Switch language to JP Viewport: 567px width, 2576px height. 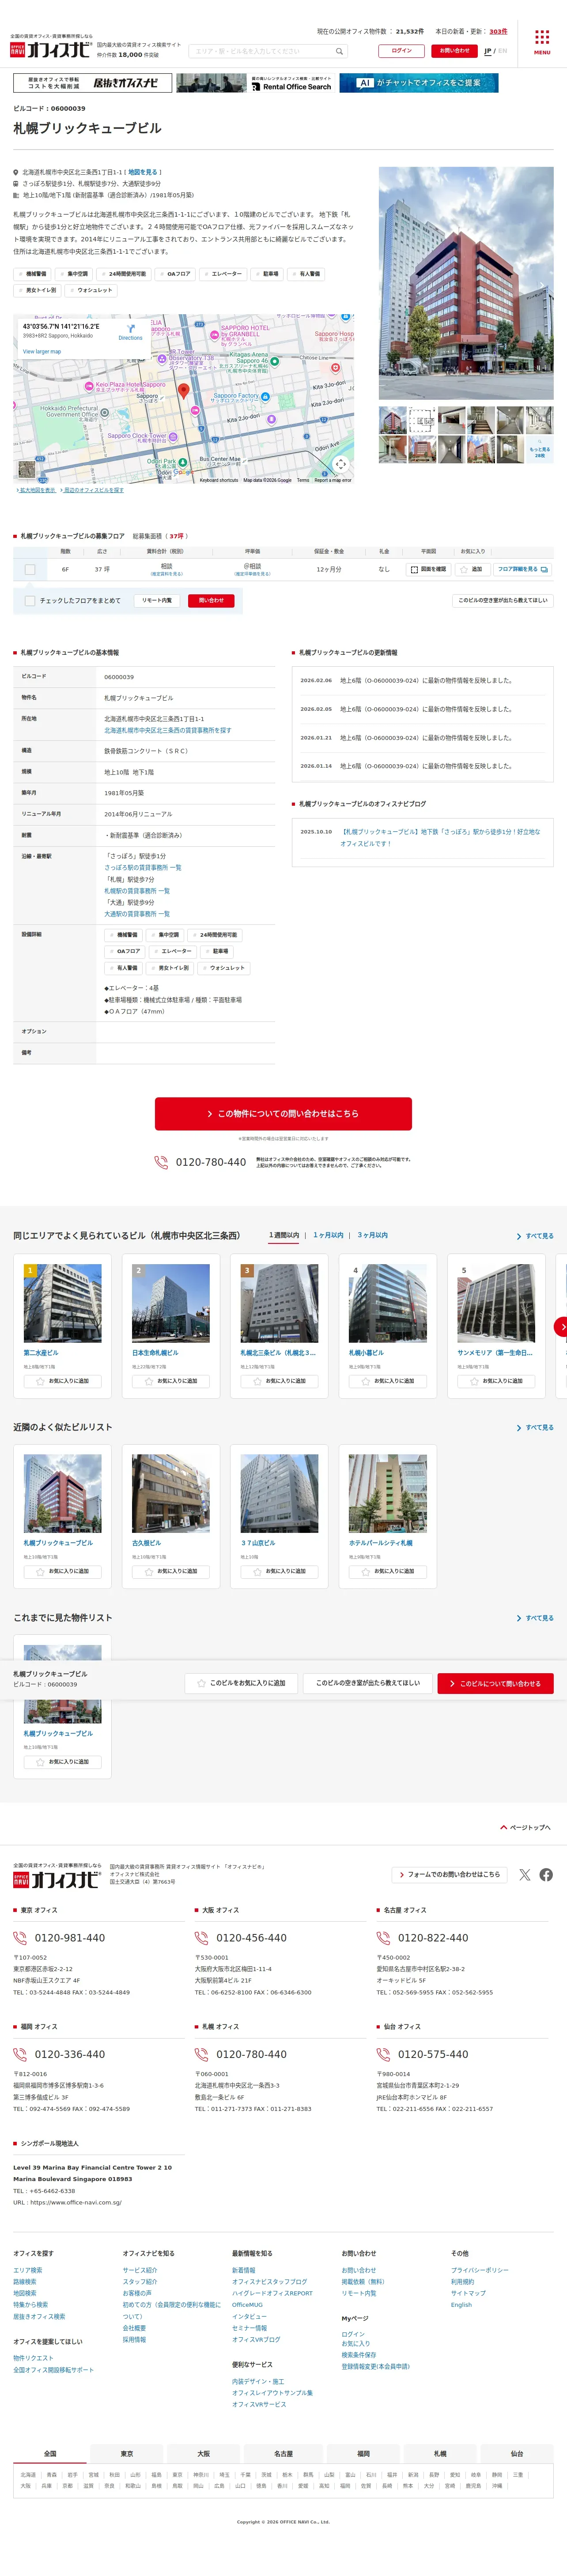point(488,51)
